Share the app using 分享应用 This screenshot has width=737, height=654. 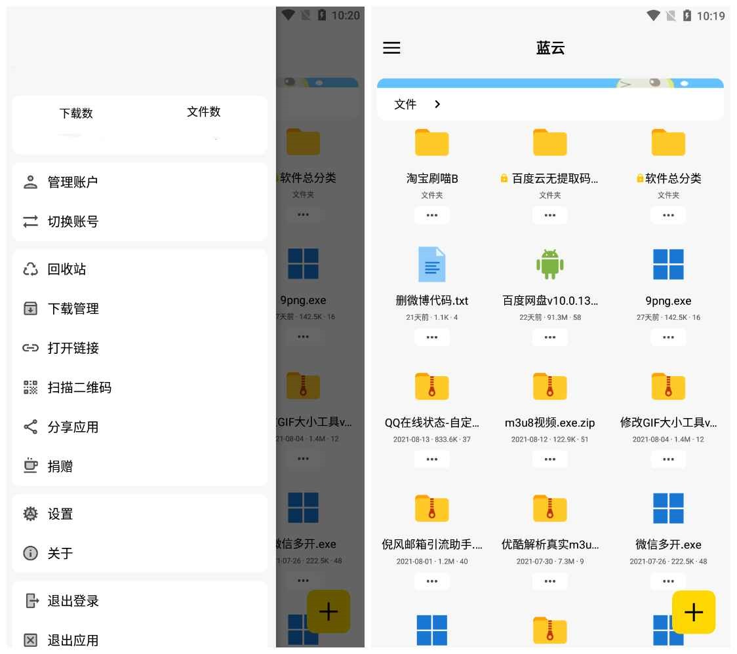click(x=72, y=427)
